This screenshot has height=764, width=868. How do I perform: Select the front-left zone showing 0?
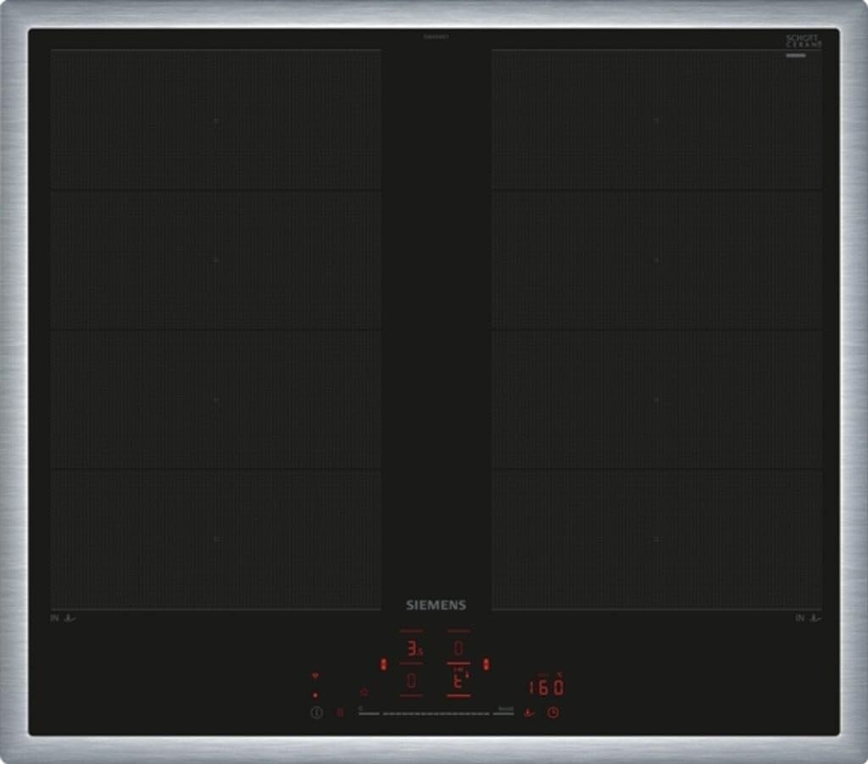click(412, 680)
